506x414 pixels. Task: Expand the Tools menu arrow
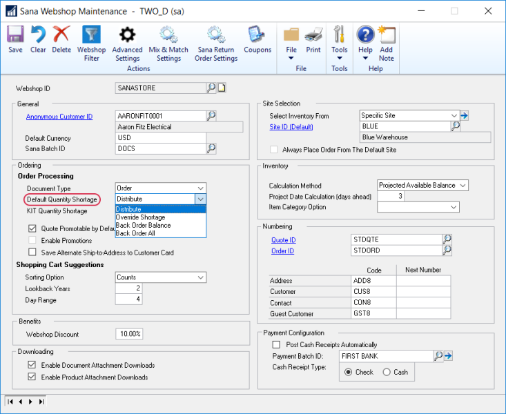[x=339, y=58]
